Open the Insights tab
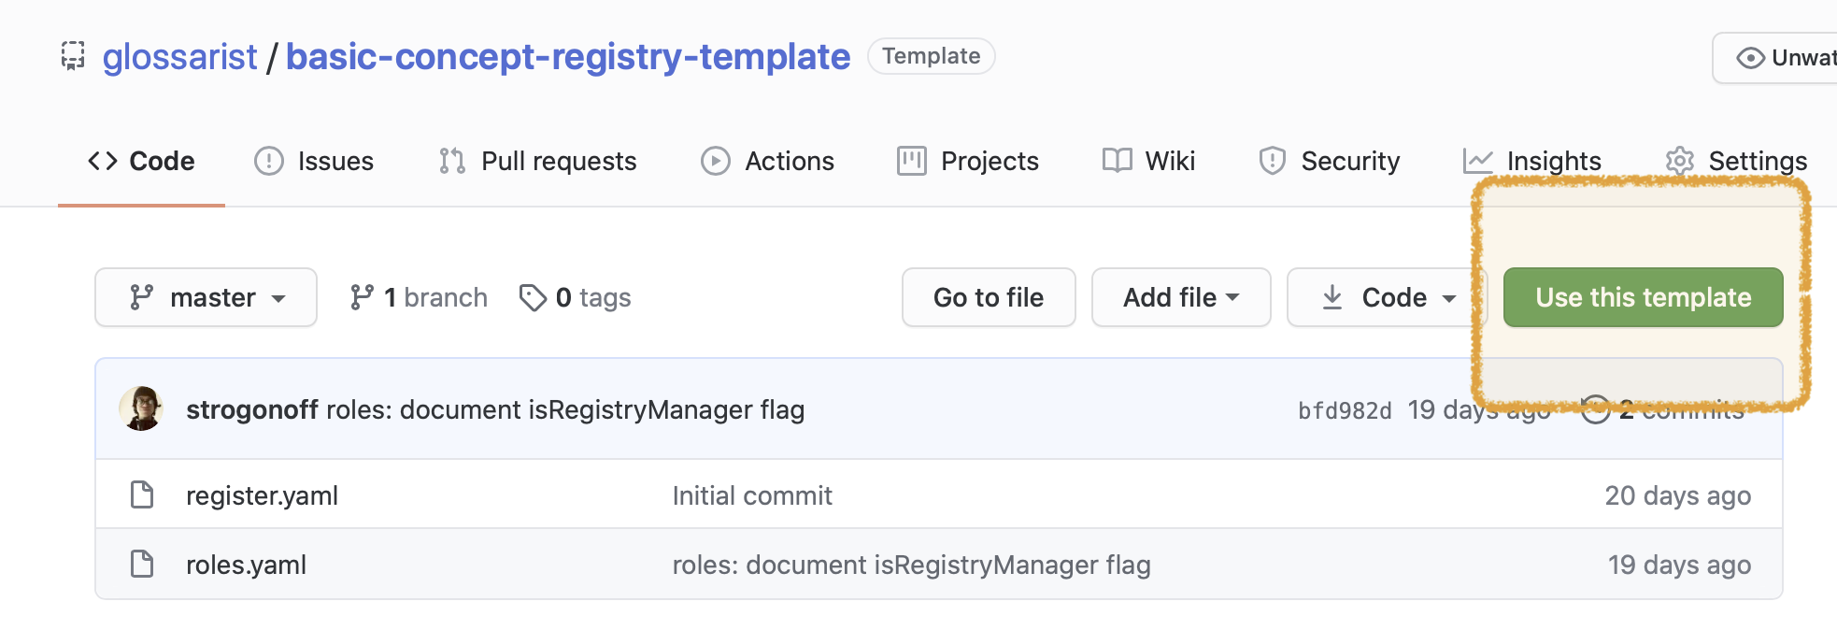This screenshot has height=630, width=1837. point(1532,161)
